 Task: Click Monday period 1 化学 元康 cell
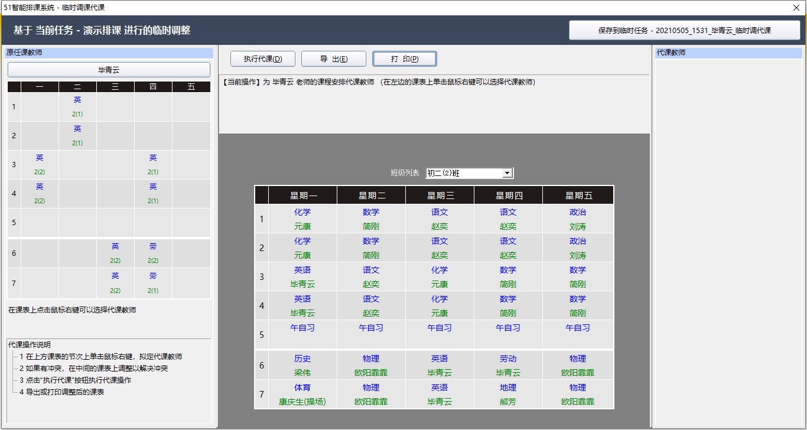pos(302,219)
